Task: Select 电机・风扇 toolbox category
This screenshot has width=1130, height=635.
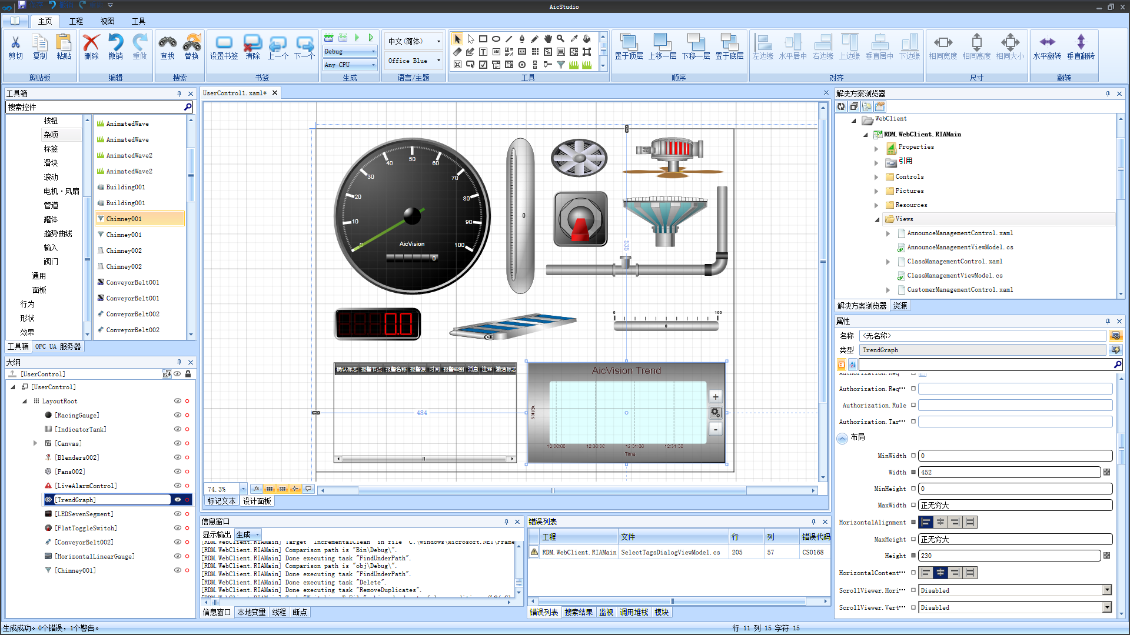Action: point(61,191)
